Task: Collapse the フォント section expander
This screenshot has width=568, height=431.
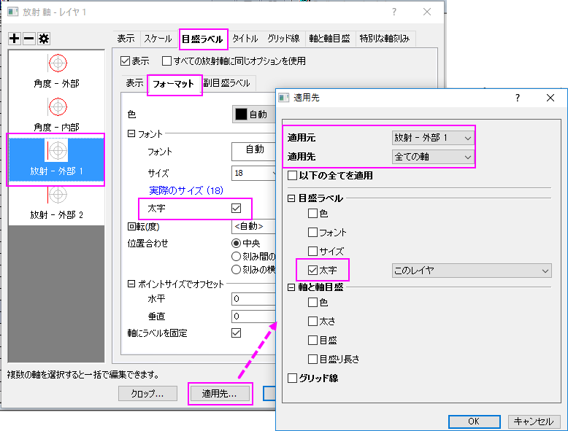Action: 131,134
